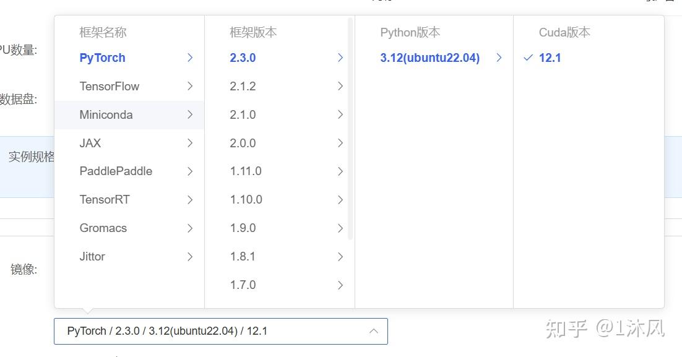Choose the Gromacs framework
Screen dimensions: 682x357
pyautogui.click(x=103, y=228)
